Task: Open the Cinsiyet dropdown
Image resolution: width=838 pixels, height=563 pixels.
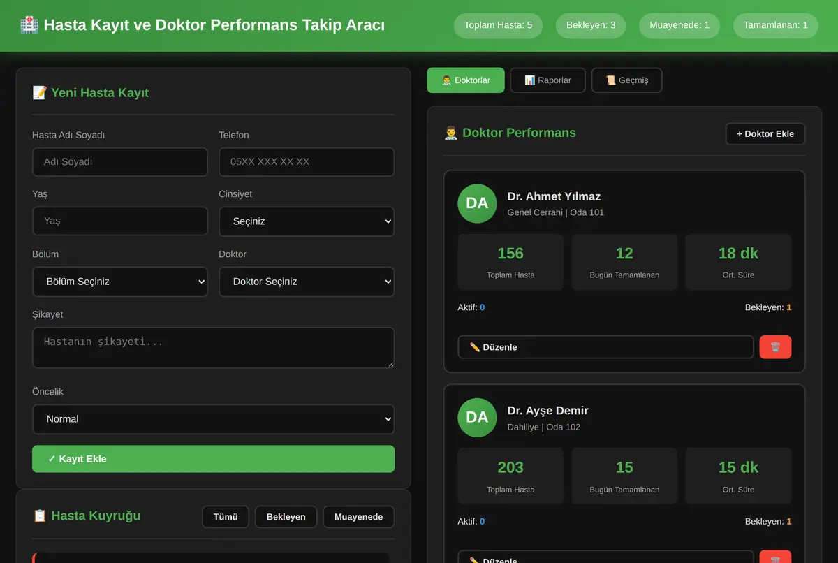Action: click(x=307, y=221)
